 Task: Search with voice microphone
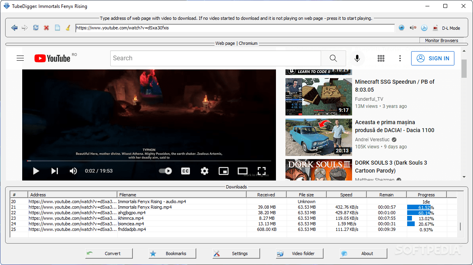[x=357, y=58]
